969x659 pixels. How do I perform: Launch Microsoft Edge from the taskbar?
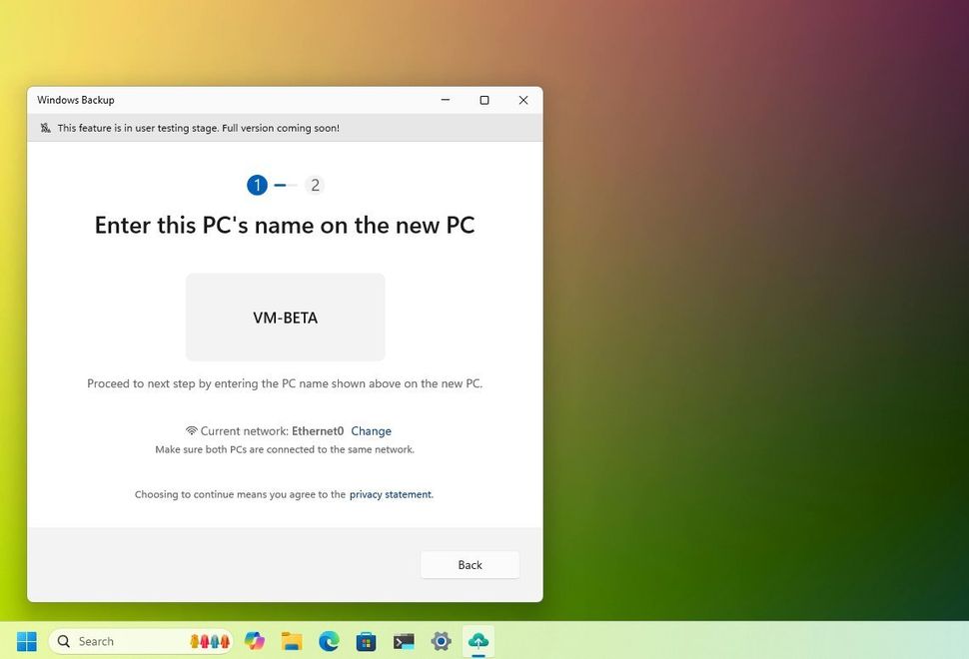[x=328, y=641]
